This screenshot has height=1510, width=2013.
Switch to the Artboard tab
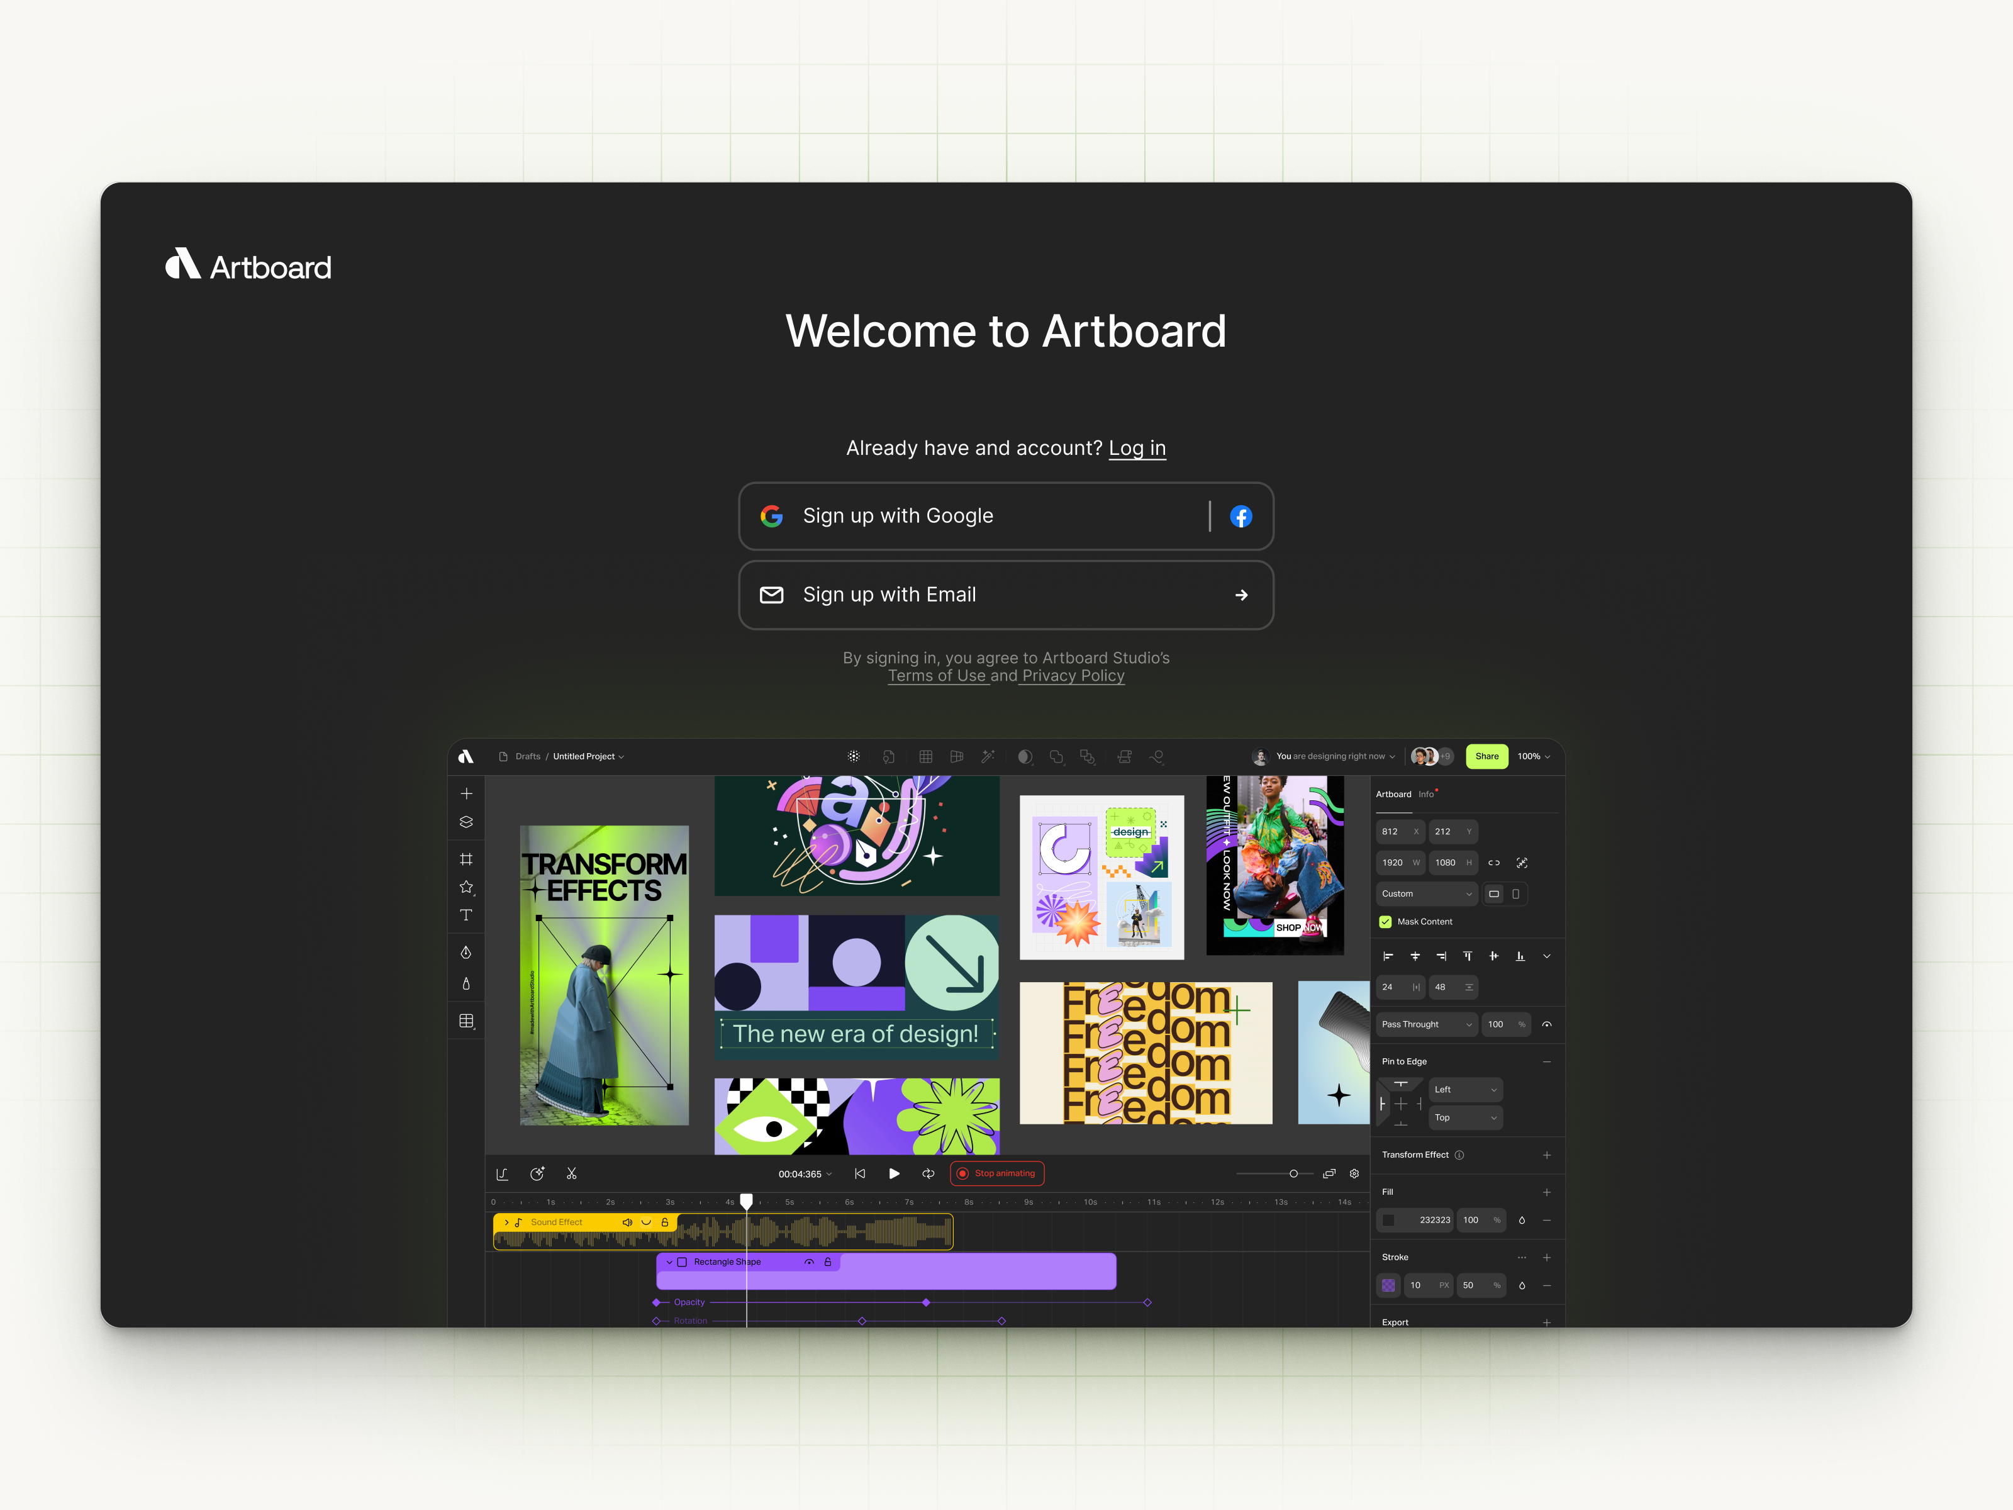[x=1393, y=795]
